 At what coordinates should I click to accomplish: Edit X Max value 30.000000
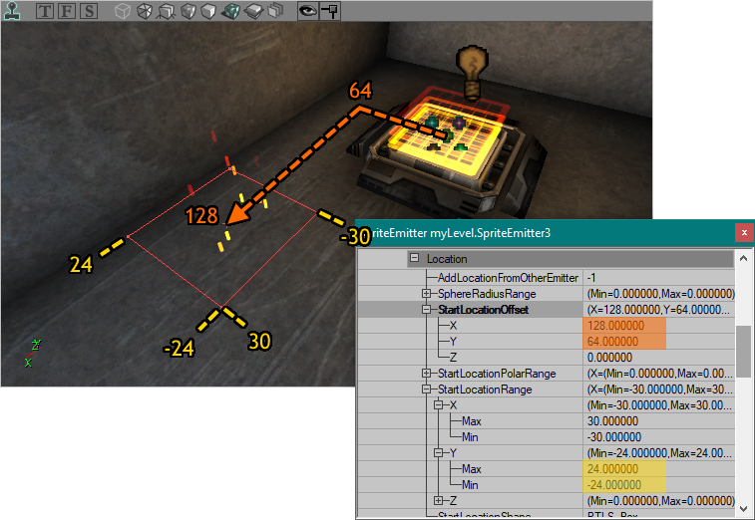point(658,421)
